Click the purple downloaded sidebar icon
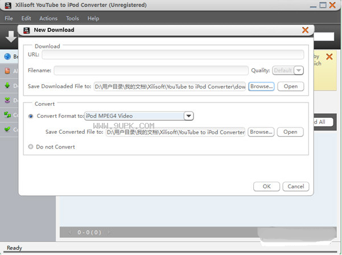The width and height of the screenshot is (342, 255). click(x=7, y=100)
